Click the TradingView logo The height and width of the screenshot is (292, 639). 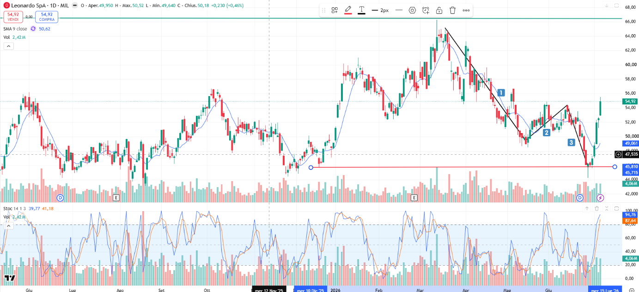[x=10, y=278]
